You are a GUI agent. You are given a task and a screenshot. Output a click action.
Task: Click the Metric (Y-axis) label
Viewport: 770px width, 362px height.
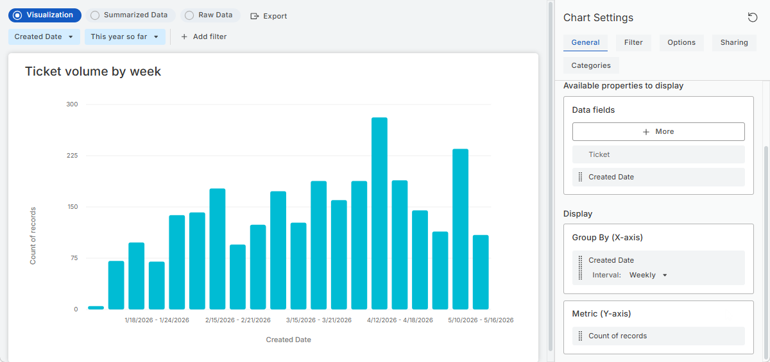tap(601, 314)
